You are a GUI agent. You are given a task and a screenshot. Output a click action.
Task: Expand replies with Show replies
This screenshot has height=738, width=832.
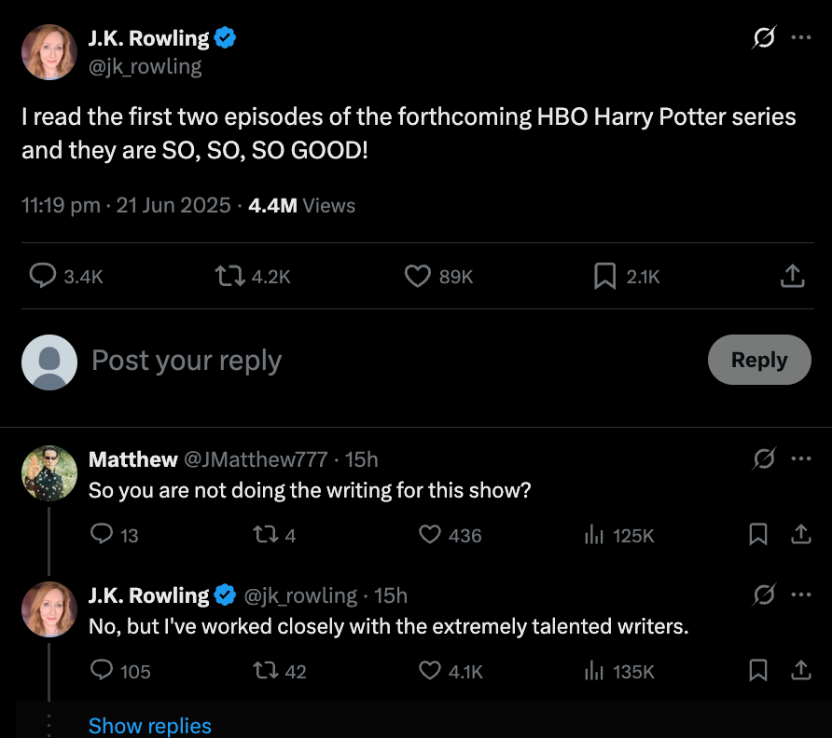point(150,725)
